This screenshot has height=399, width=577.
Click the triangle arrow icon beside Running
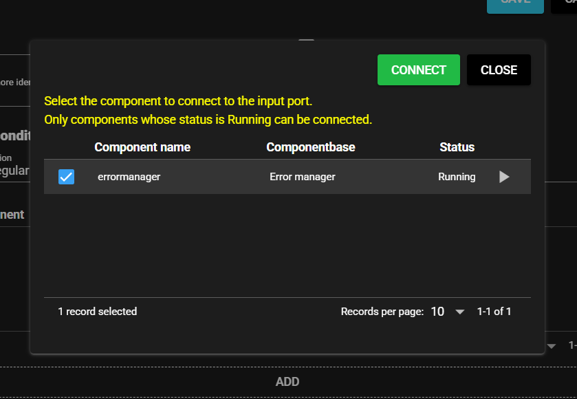click(504, 177)
